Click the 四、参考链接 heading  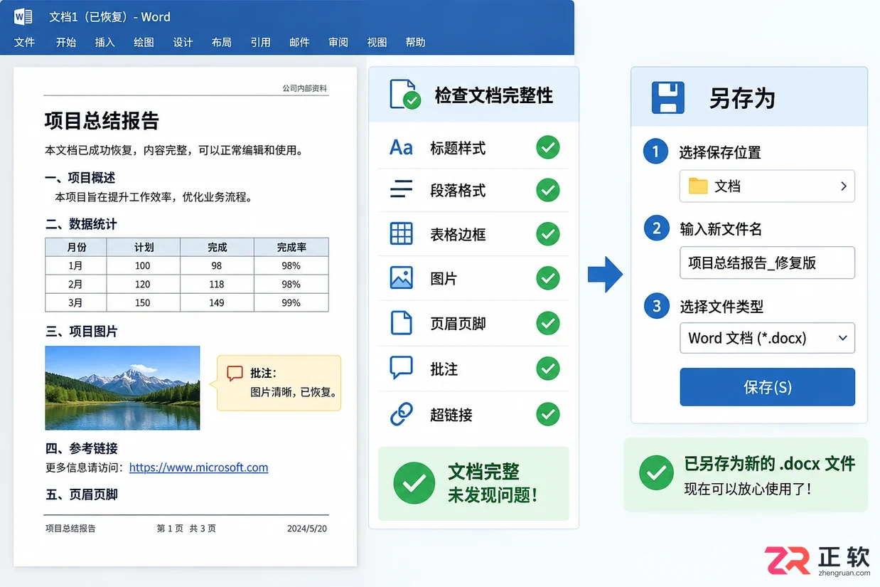[81, 448]
